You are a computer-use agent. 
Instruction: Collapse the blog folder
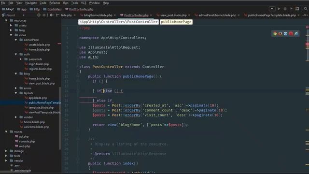16,73
